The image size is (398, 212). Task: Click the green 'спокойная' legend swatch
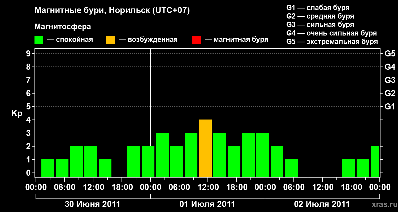click(39, 40)
